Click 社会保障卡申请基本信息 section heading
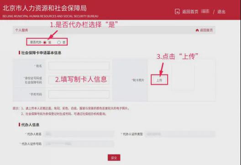Viewport: 241px width, 165px height. pos(41,53)
